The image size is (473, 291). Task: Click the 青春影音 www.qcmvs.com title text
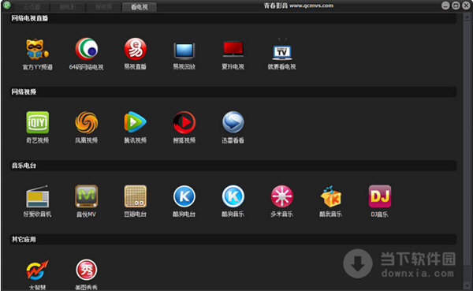pyautogui.click(x=299, y=6)
